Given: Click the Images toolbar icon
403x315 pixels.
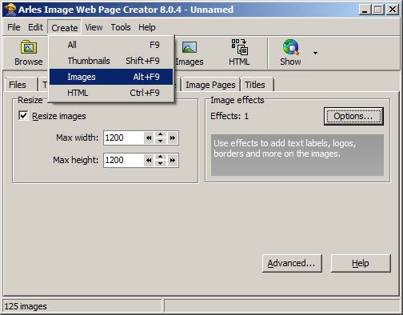Looking at the screenshot, I should coord(190,47).
